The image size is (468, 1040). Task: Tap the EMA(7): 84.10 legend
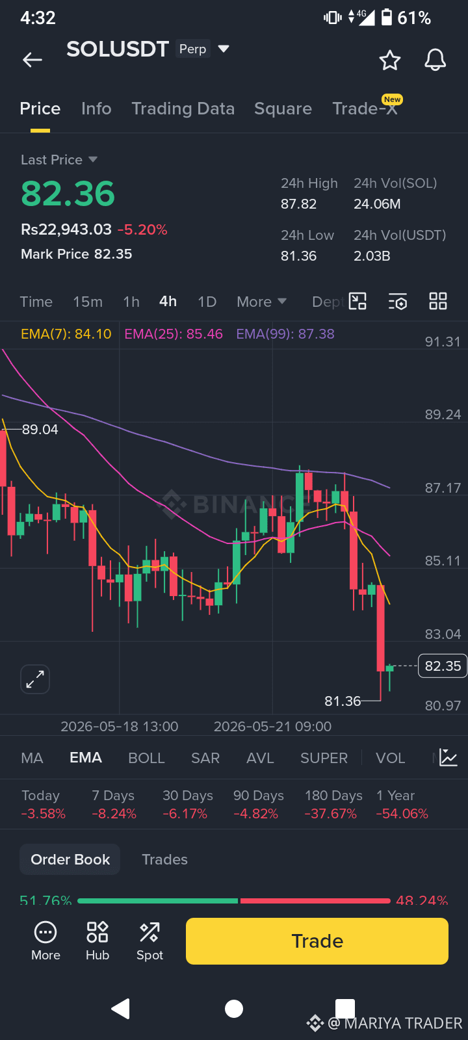[x=66, y=334]
